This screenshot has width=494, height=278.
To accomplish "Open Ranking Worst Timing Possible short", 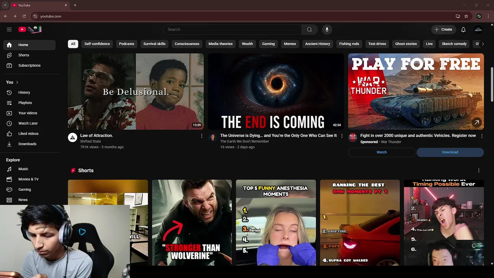I will pyautogui.click(x=444, y=222).
